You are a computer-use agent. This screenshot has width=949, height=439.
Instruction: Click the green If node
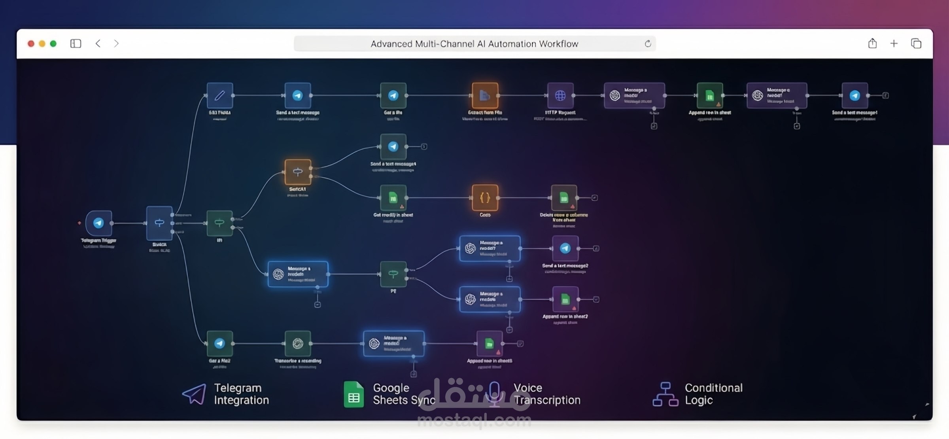pos(219,223)
